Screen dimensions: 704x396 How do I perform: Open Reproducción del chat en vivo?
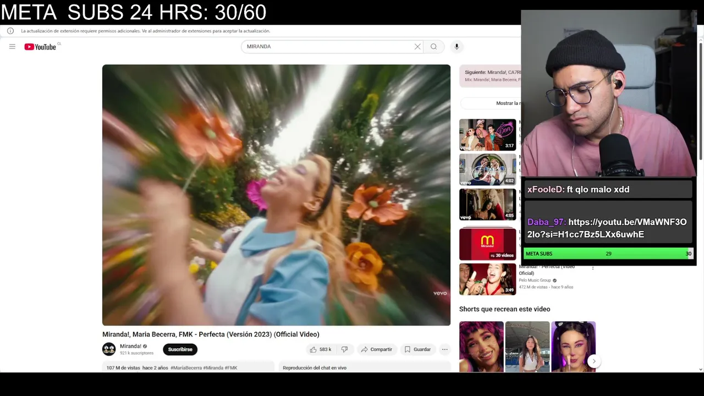315,368
